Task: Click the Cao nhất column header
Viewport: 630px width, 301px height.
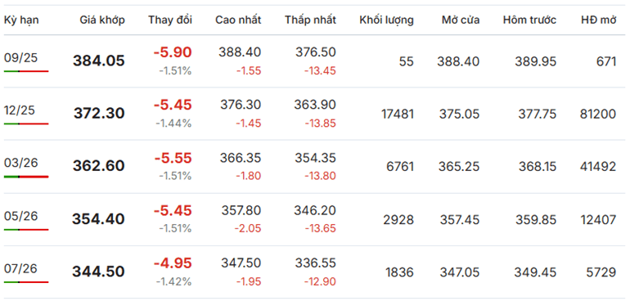Action: (238, 20)
